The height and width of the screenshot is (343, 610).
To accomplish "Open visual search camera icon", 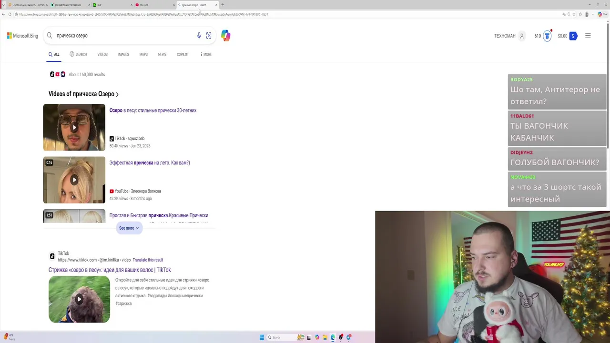I will click(x=209, y=36).
